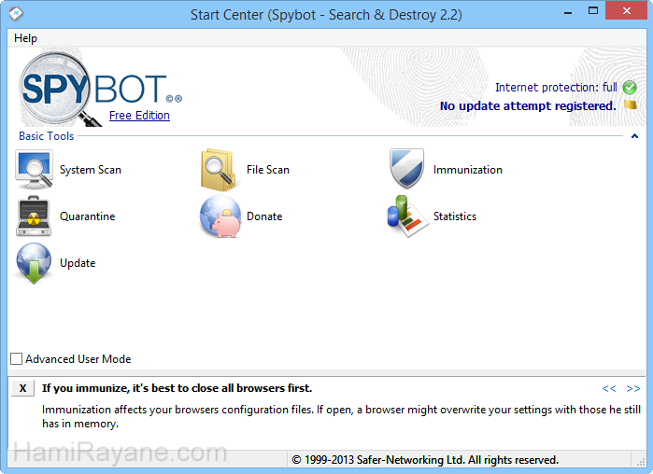Close the Start Center window
The image size is (653, 474).
point(626,11)
